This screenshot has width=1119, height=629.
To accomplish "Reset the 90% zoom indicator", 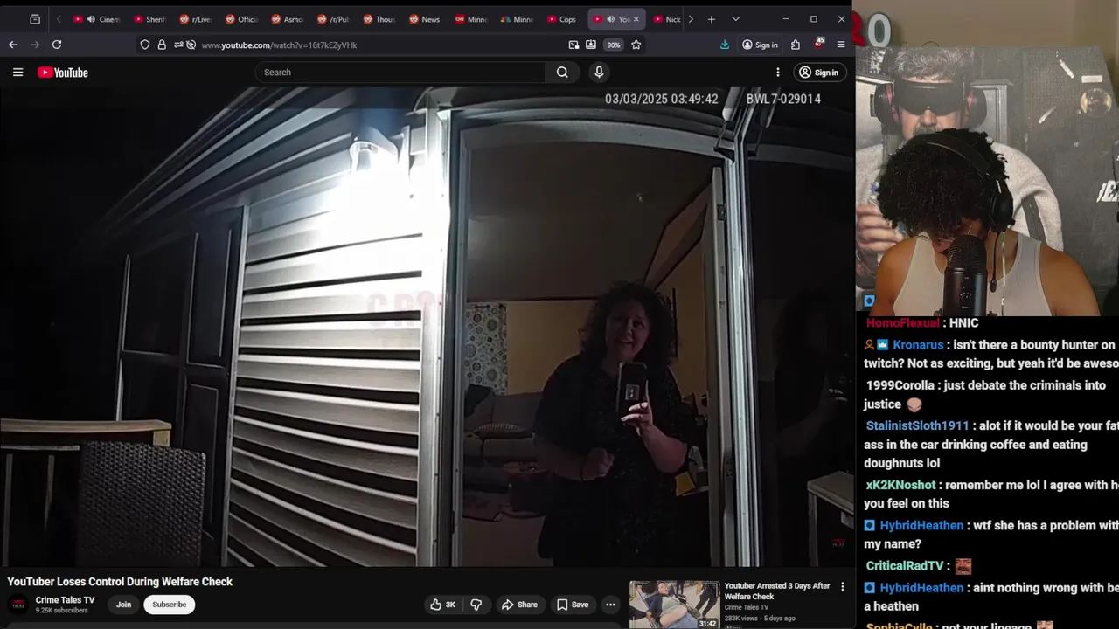I will [x=614, y=45].
